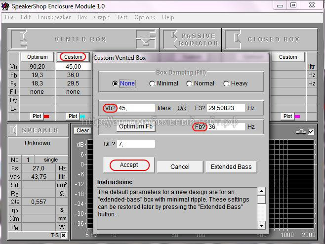The image size is (325, 244).
Task: Click Plot button with red swatch
Action: (x=37, y=116)
